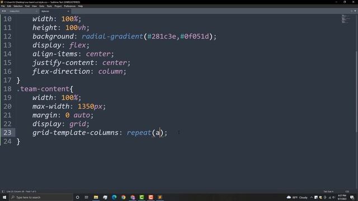Open Sublime Text icon in taskbar
358x201 pixels.
[160, 197]
